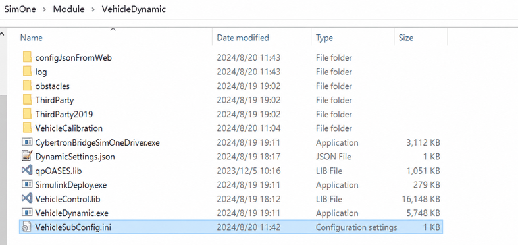Select VehicleControl.lib file name
Image resolution: width=518 pixels, height=245 pixels.
tap(68, 199)
